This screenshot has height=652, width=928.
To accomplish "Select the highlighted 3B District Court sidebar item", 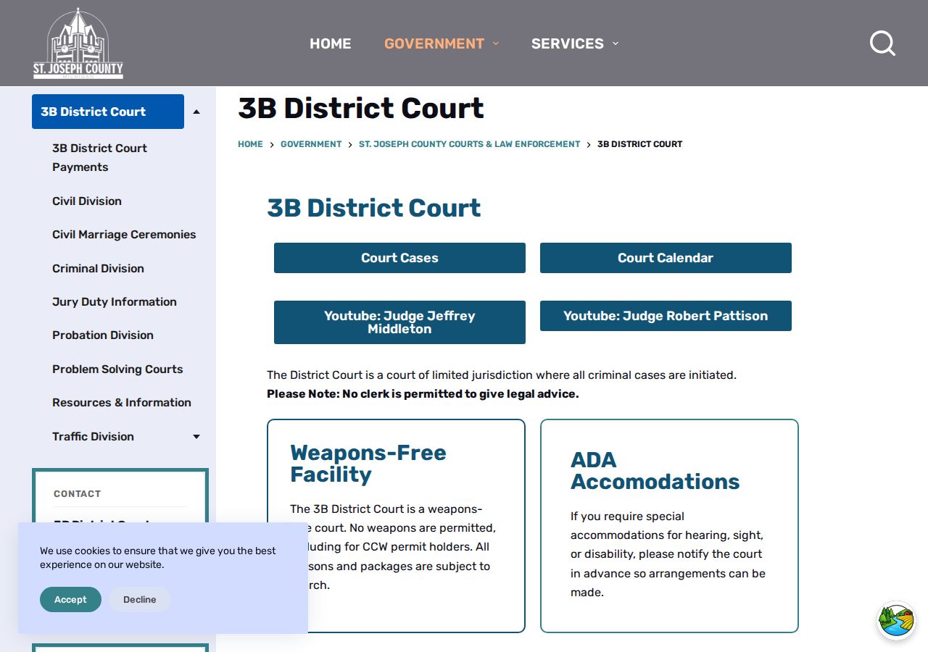I will click(x=108, y=112).
